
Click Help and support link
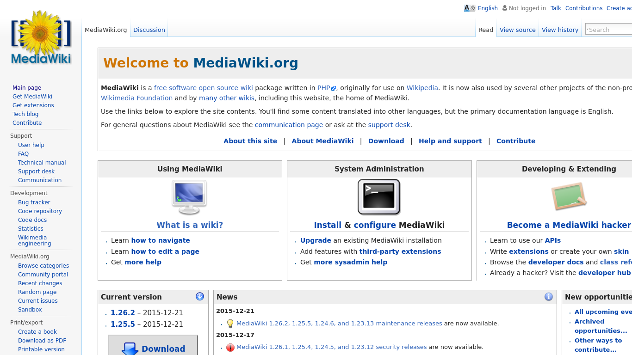450,141
